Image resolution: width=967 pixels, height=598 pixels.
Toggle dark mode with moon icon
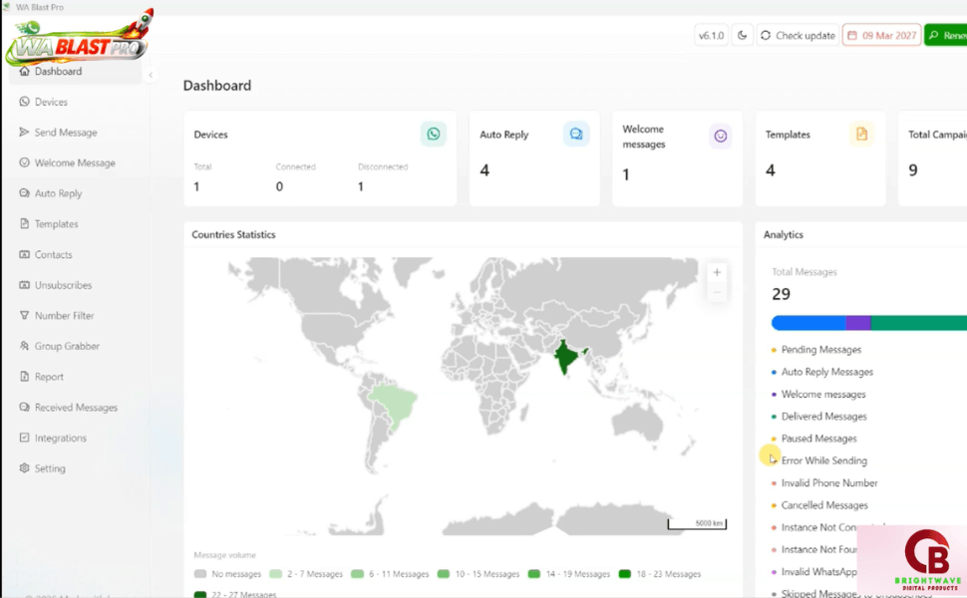(743, 35)
